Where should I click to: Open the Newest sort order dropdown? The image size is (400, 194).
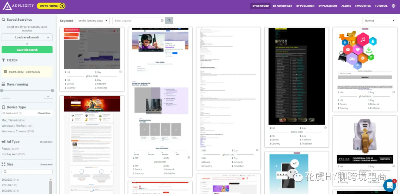tap(379, 21)
